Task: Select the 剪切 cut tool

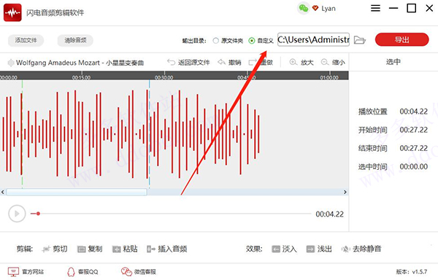Action: click(55, 249)
